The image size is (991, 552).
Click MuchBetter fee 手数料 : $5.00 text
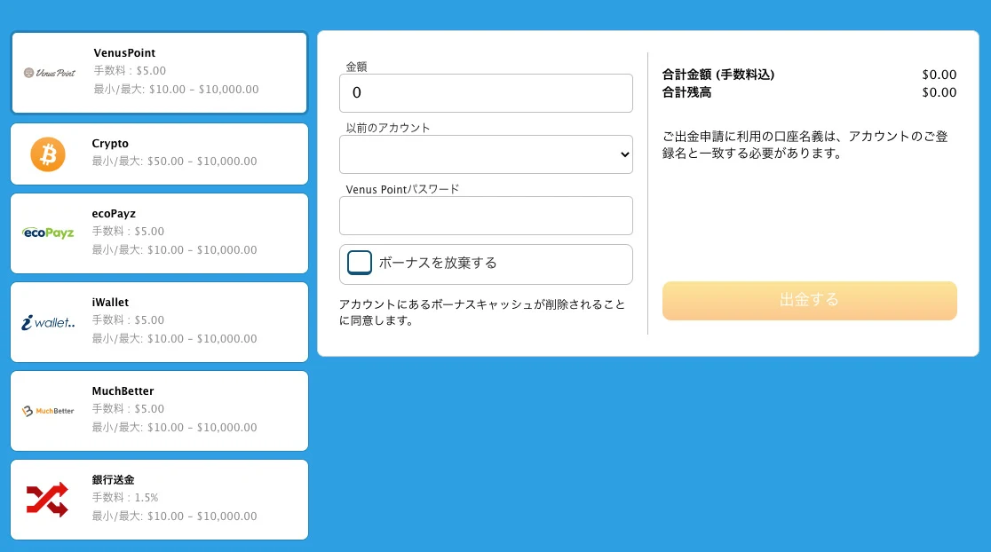pyautogui.click(x=128, y=408)
